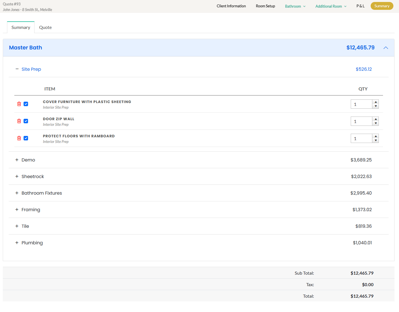
Task: Expand the Plumbing section
Action: 17,243
